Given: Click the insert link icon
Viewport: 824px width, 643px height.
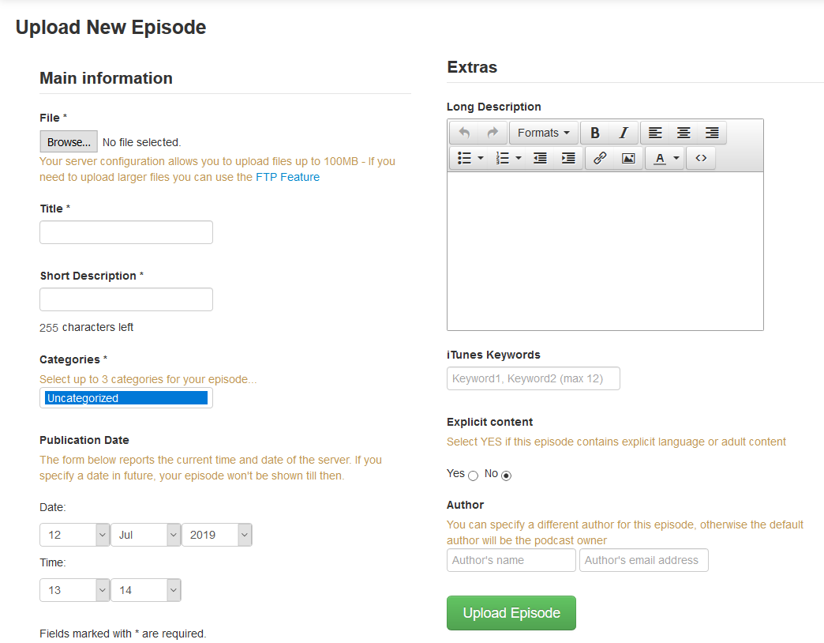Looking at the screenshot, I should 600,158.
